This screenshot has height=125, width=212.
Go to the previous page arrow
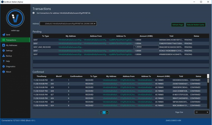(x=101, y=113)
